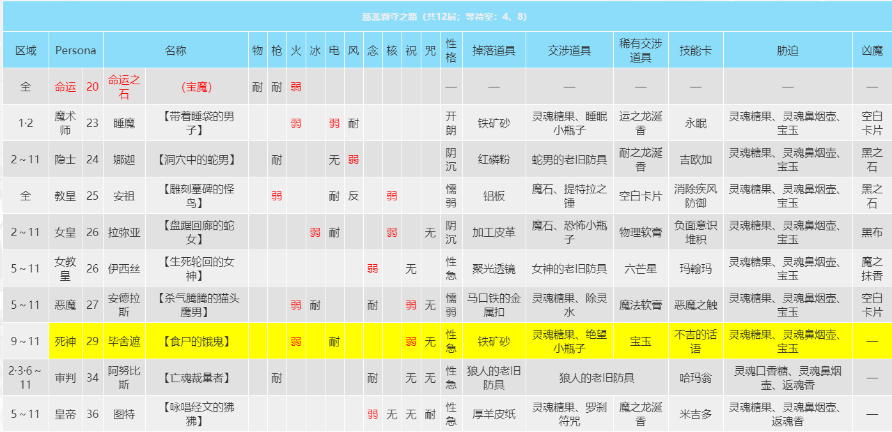
Task: Select the 运之龙涎香 cell
Action: 641,123
